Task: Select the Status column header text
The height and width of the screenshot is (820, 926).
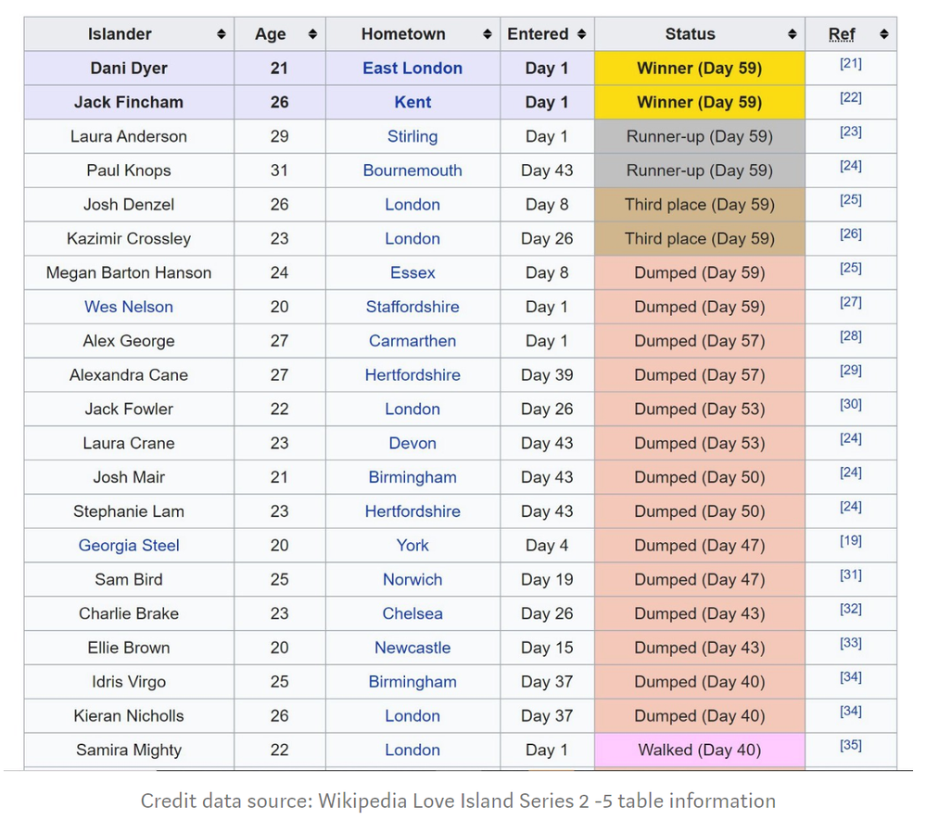Action: 690,34
